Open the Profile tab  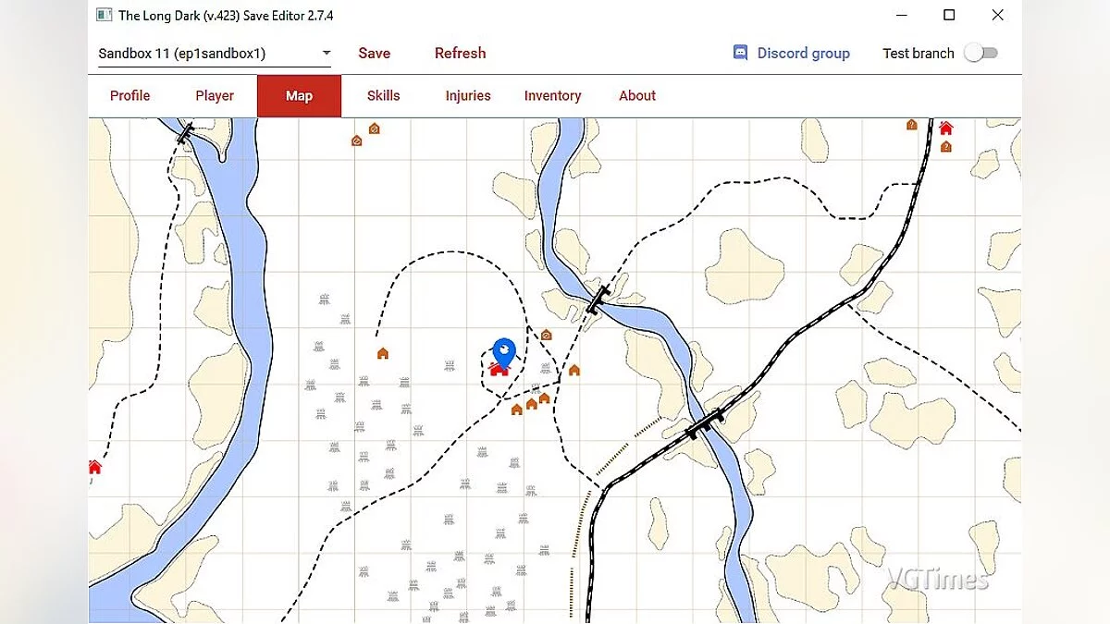coord(129,95)
